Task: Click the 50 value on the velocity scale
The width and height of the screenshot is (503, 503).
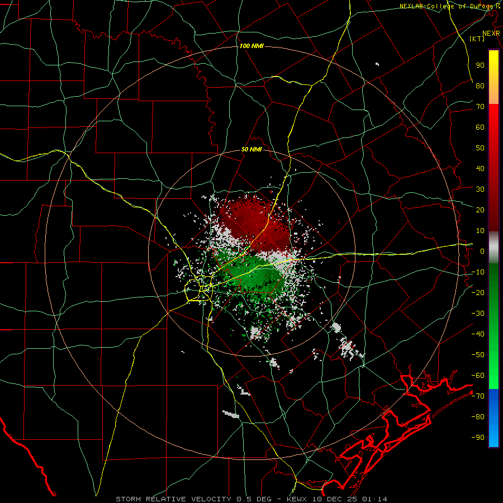Action: tap(480, 148)
